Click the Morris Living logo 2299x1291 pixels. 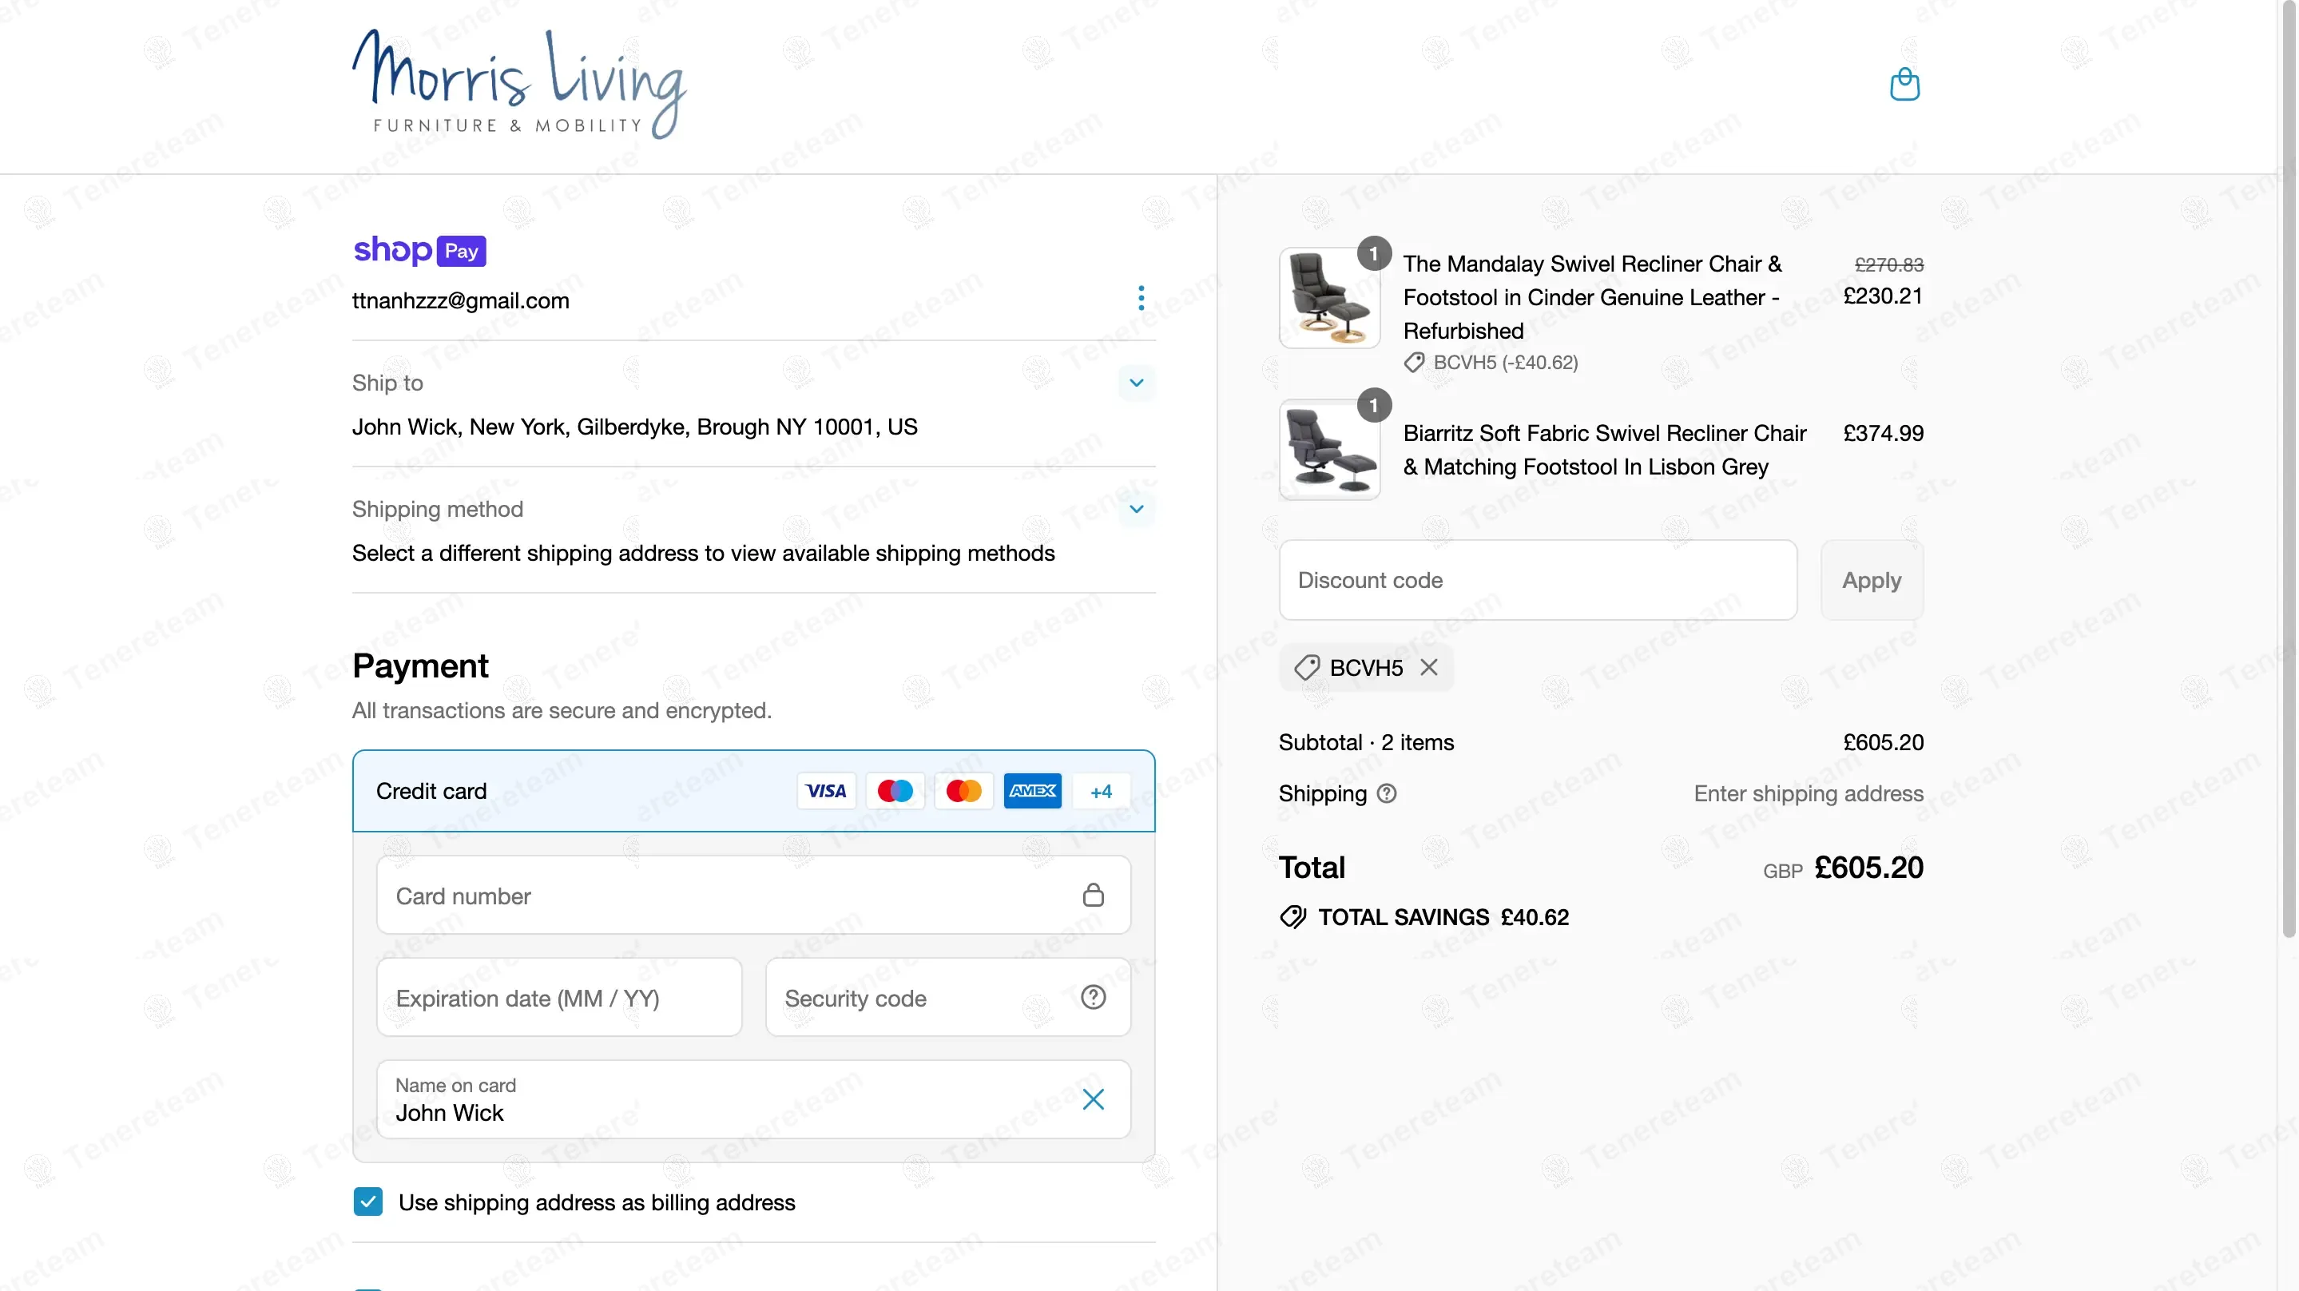click(518, 85)
